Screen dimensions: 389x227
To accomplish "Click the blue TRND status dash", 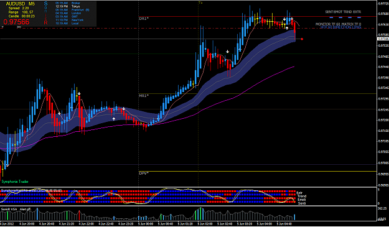I will tap(350, 17).
